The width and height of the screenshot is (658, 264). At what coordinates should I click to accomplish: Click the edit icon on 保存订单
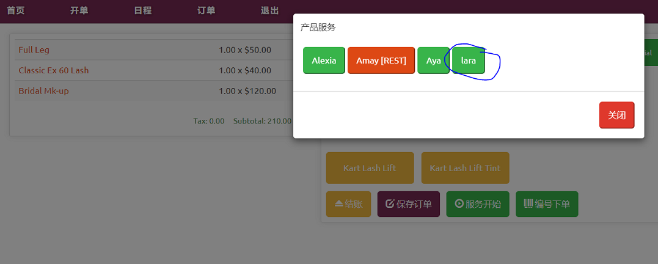390,204
